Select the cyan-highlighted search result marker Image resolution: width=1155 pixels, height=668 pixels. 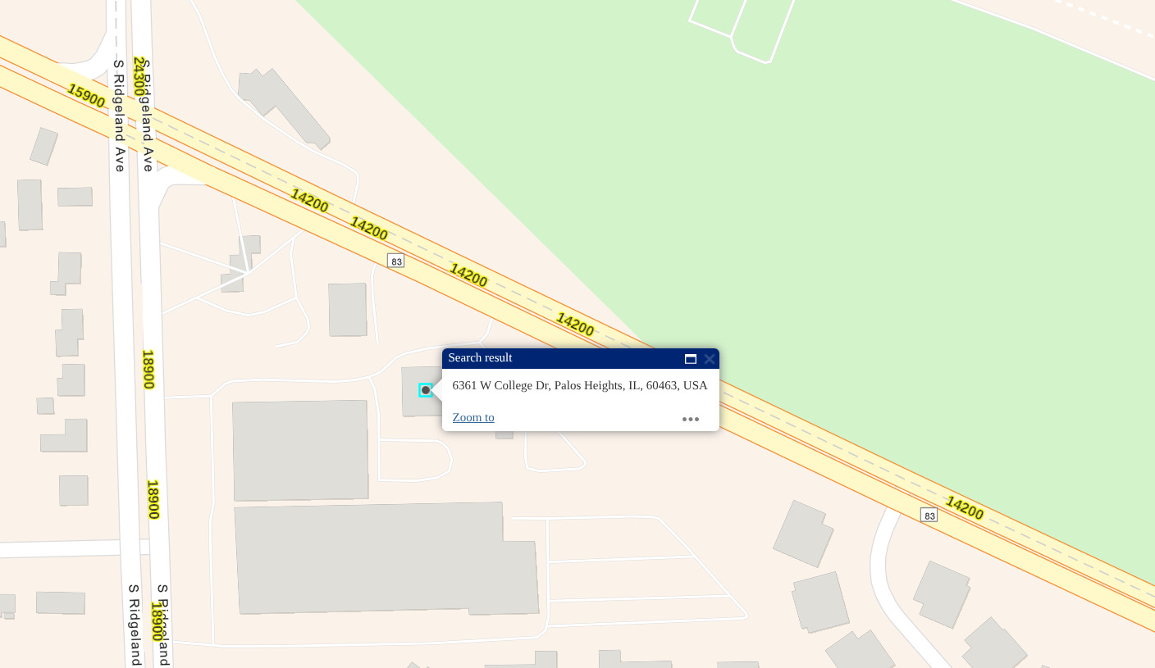pos(426,390)
